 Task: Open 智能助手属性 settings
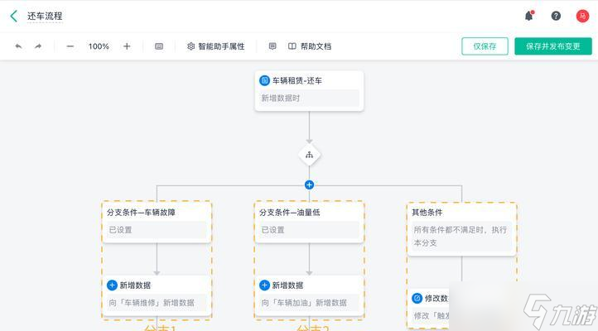click(x=215, y=46)
